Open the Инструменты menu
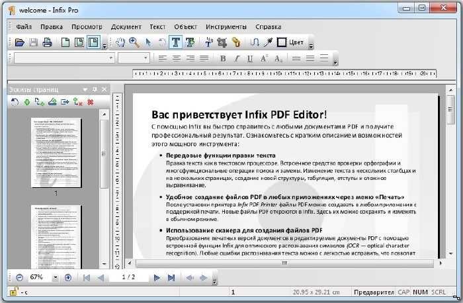463x303 pixels. pos(226,27)
